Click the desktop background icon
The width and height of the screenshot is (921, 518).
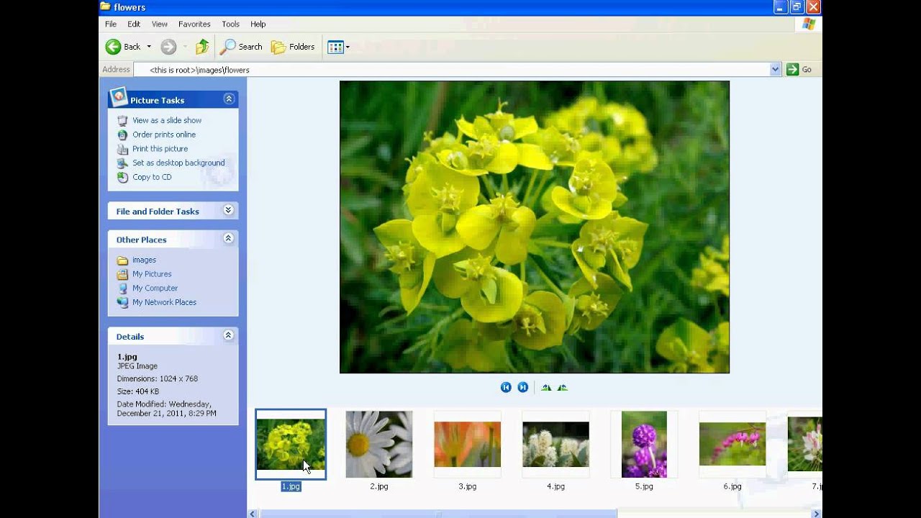coord(122,163)
